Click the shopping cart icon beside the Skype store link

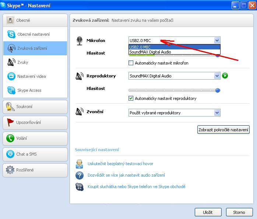pos(80,187)
